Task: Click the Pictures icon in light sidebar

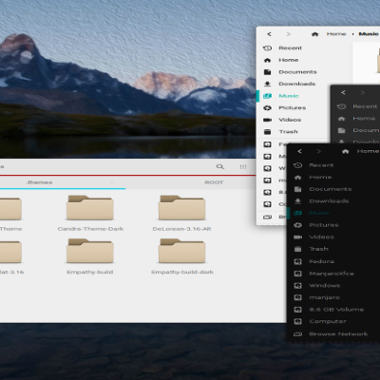Action: click(267, 108)
